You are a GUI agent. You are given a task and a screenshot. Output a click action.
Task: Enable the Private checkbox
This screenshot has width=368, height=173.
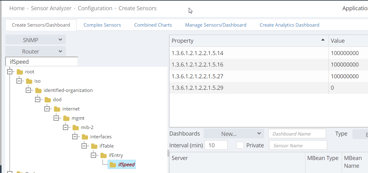240,145
